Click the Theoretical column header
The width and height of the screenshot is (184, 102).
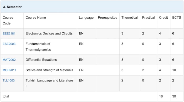pyautogui.click(x=130, y=18)
